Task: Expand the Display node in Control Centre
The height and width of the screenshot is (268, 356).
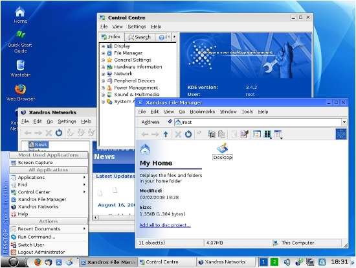Action: pyautogui.click(x=103, y=46)
